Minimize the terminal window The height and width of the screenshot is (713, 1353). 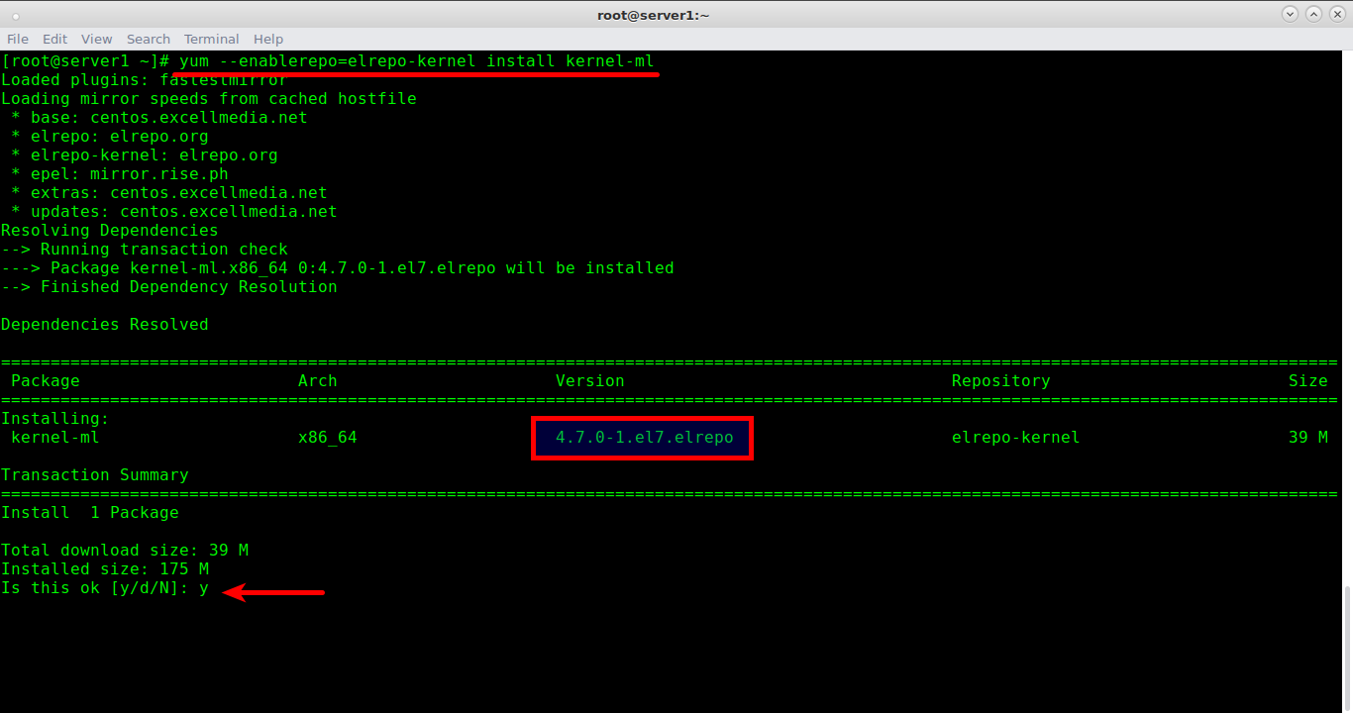(x=1290, y=14)
